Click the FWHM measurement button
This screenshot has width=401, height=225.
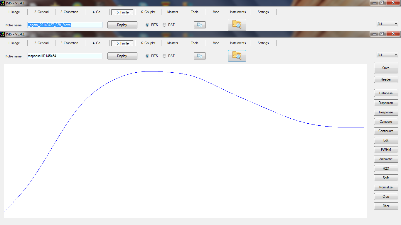[x=386, y=150]
